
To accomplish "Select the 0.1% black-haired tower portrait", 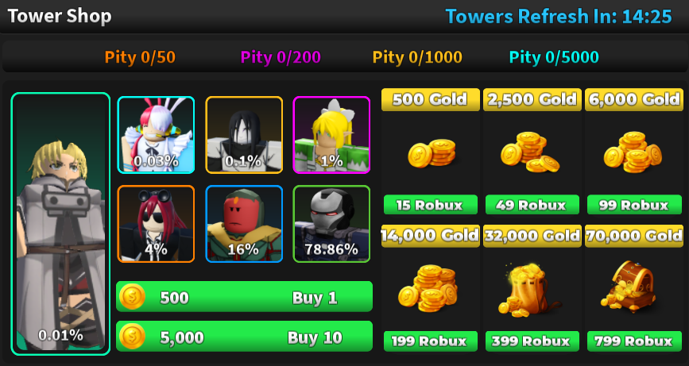I will click(x=244, y=135).
